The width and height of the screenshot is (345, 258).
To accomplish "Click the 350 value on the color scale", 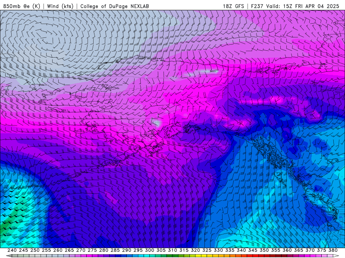I will pos(264,250).
